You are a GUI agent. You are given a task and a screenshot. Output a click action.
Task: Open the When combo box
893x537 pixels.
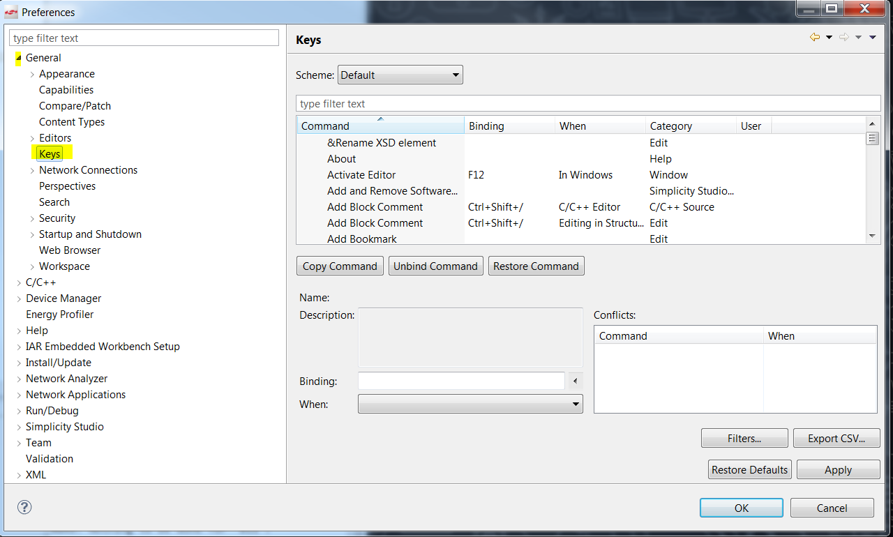coord(470,404)
